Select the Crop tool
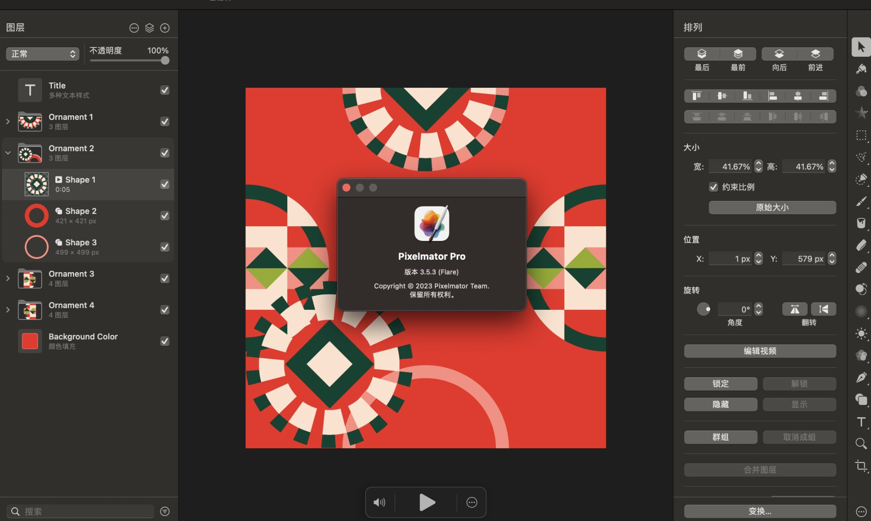Viewport: 871px width, 521px height. tap(861, 466)
